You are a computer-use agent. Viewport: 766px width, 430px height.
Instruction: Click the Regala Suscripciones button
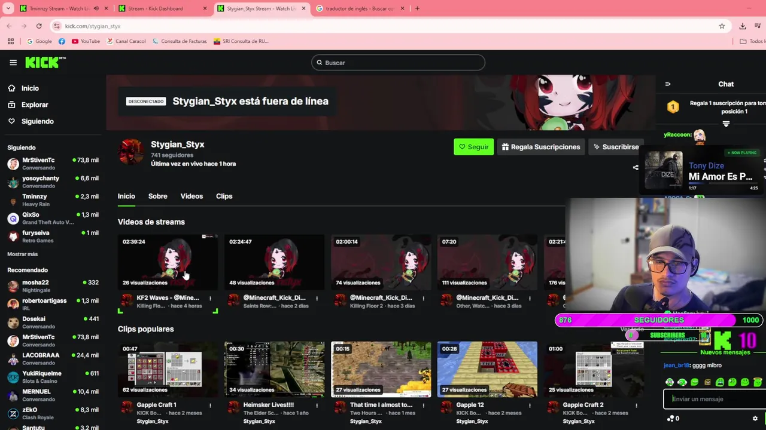coord(541,147)
